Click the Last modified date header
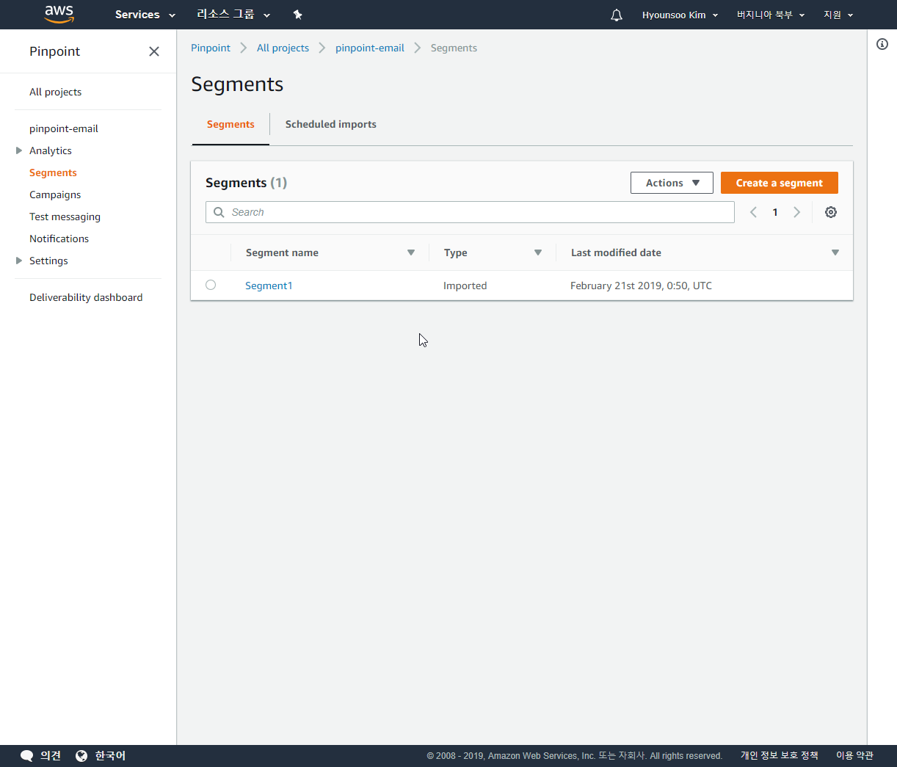Viewport: 897px width, 767px height. click(616, 252)
